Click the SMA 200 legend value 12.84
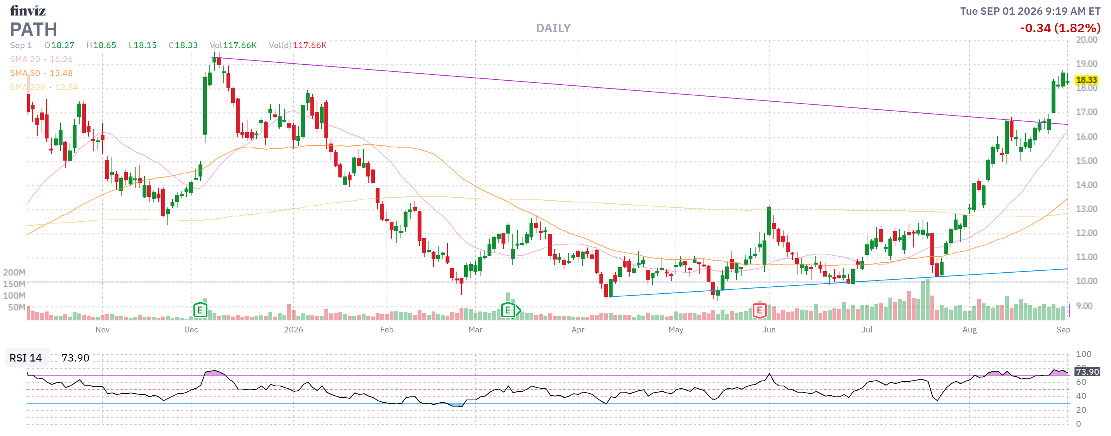1111x436 pixels. click(66, 87)
